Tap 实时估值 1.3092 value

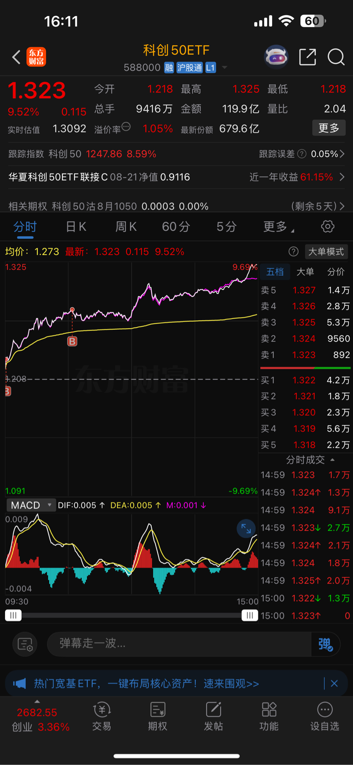coord(69,129)
